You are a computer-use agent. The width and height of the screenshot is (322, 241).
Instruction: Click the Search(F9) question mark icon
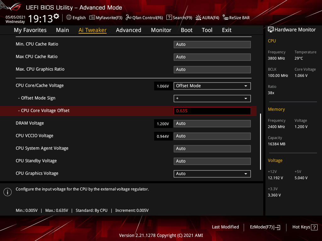(169, 18)
